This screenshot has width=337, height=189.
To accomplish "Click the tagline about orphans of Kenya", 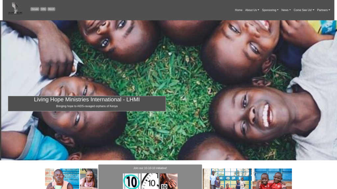I will tap(87, 106).
